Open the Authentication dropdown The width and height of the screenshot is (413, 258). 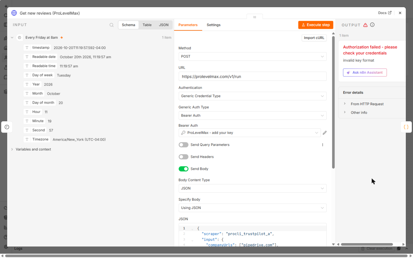[252, 96]
